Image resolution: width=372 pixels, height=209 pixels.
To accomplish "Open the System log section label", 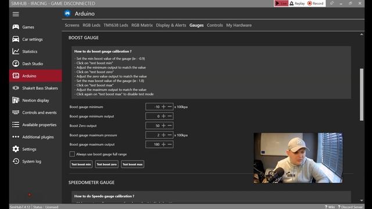I will [31, 161].
